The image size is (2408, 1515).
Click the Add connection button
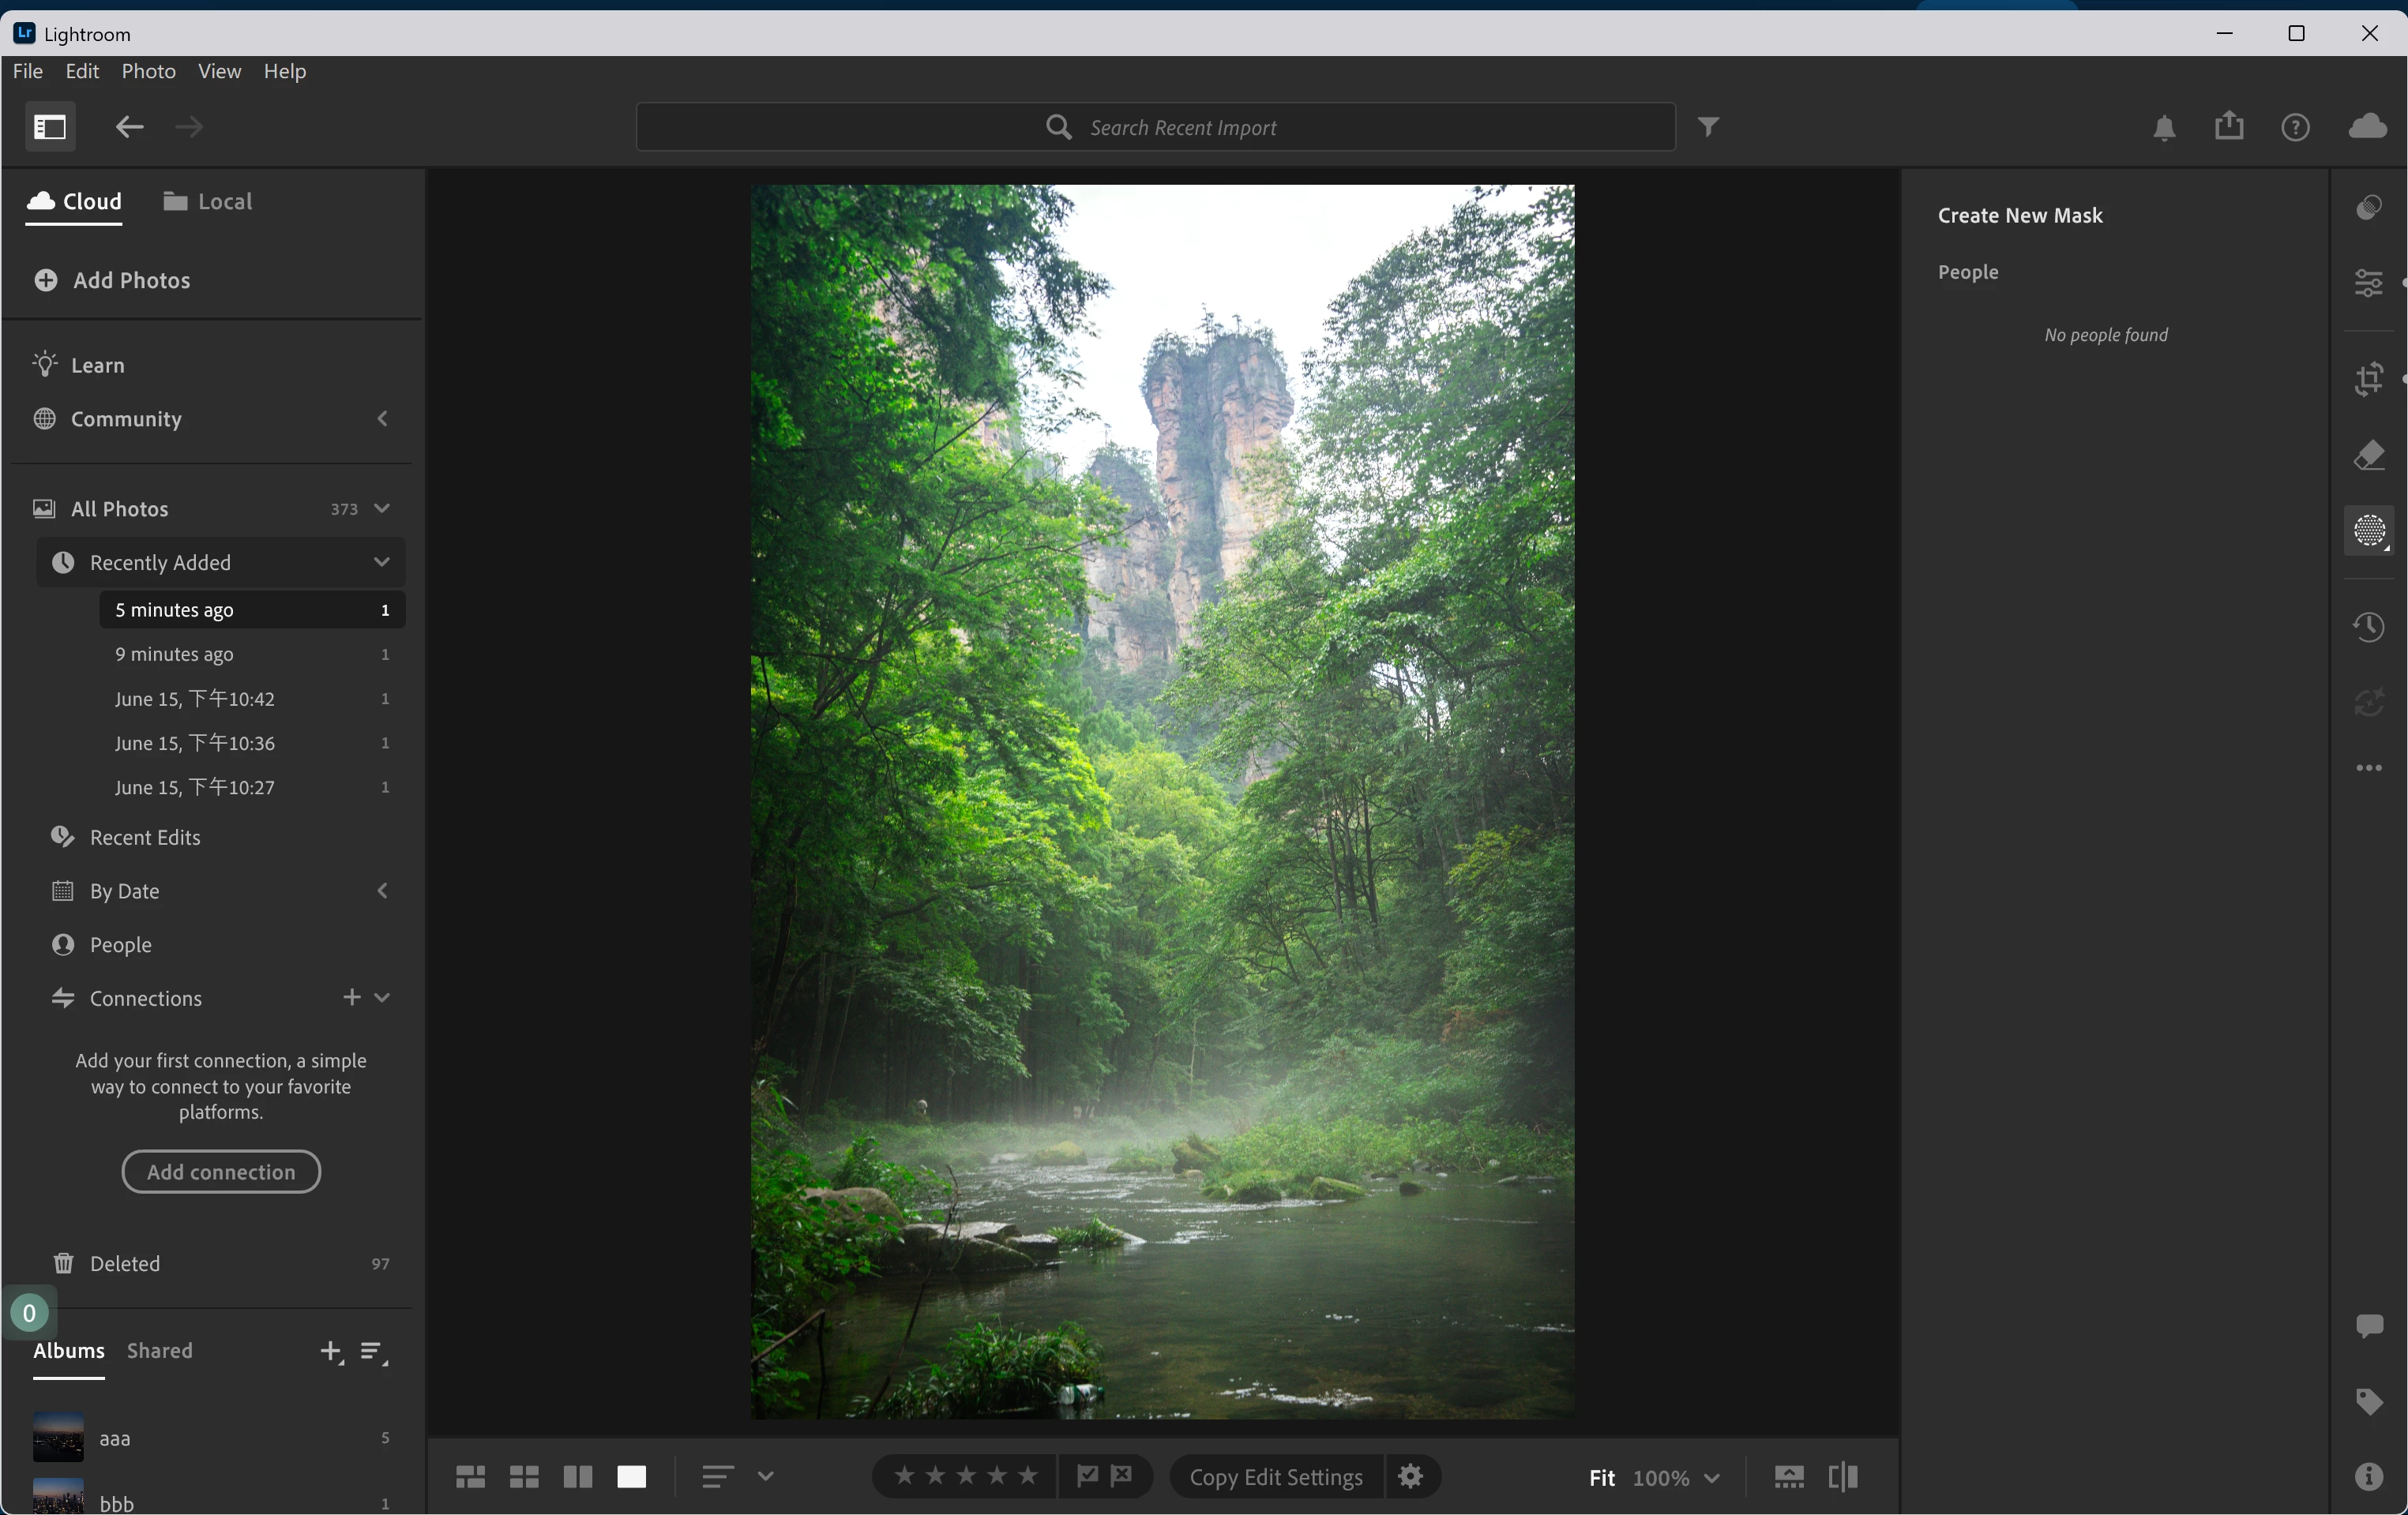click(221, 1172)
